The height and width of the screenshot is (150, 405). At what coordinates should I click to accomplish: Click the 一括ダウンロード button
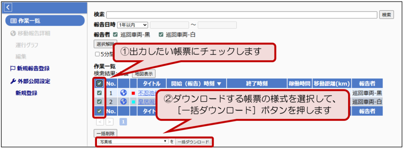[193, 142]
